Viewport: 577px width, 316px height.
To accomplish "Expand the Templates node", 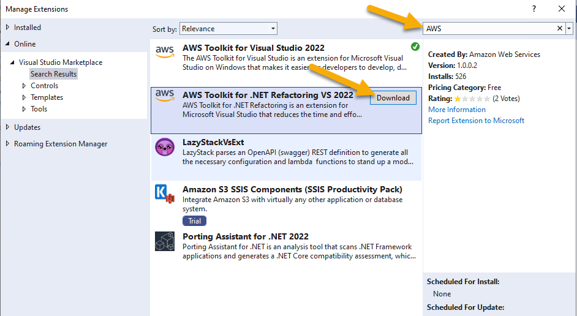I will pyautogui.click(x=24, y=97).
